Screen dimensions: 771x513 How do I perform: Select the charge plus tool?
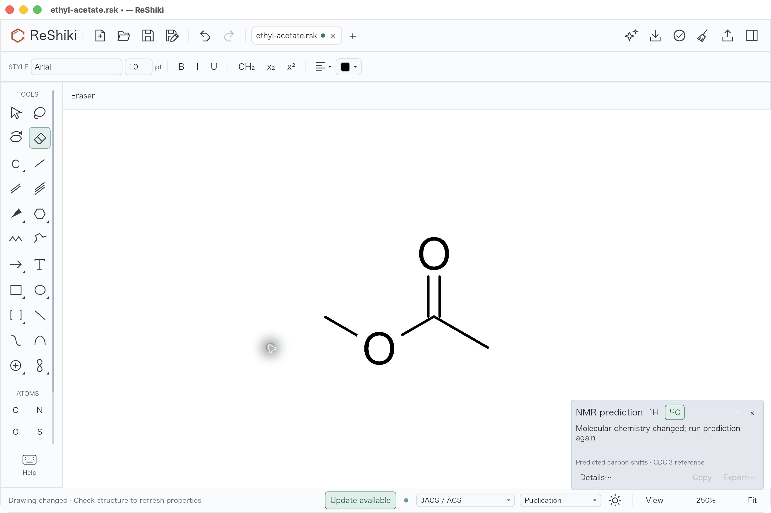click(16, 365)
